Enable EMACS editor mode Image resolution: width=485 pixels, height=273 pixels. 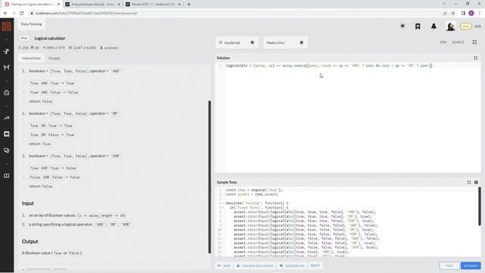[x=458, y=42]
